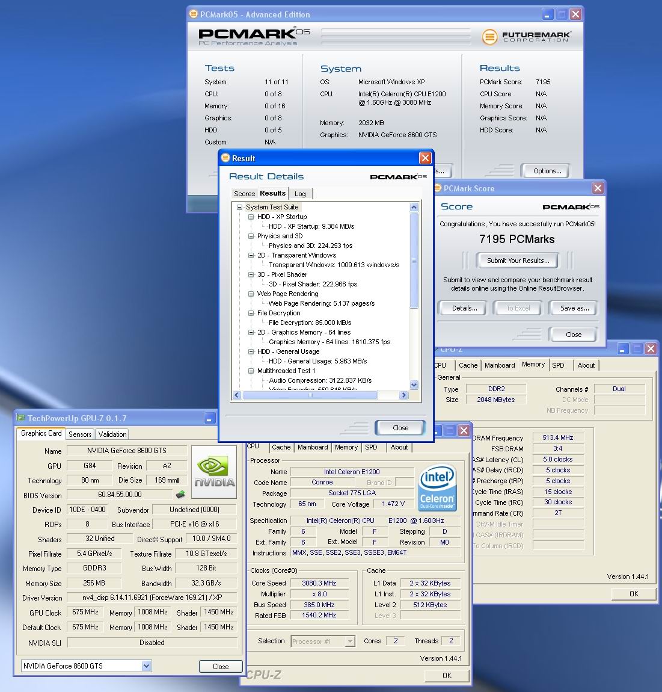
Task: Collapse the System Test Suite node
Action: [x=239, y=207]
